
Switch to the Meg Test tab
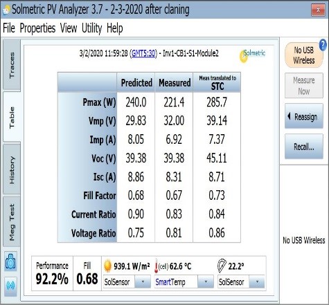coord(12,222)
